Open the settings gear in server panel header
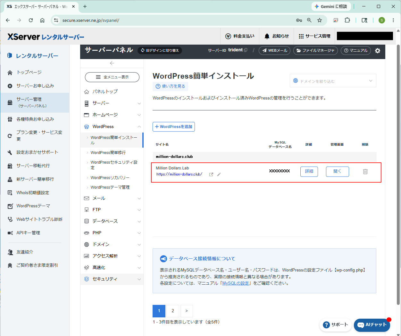This screenshot has height=336, width=401. (x=378, y=51)
